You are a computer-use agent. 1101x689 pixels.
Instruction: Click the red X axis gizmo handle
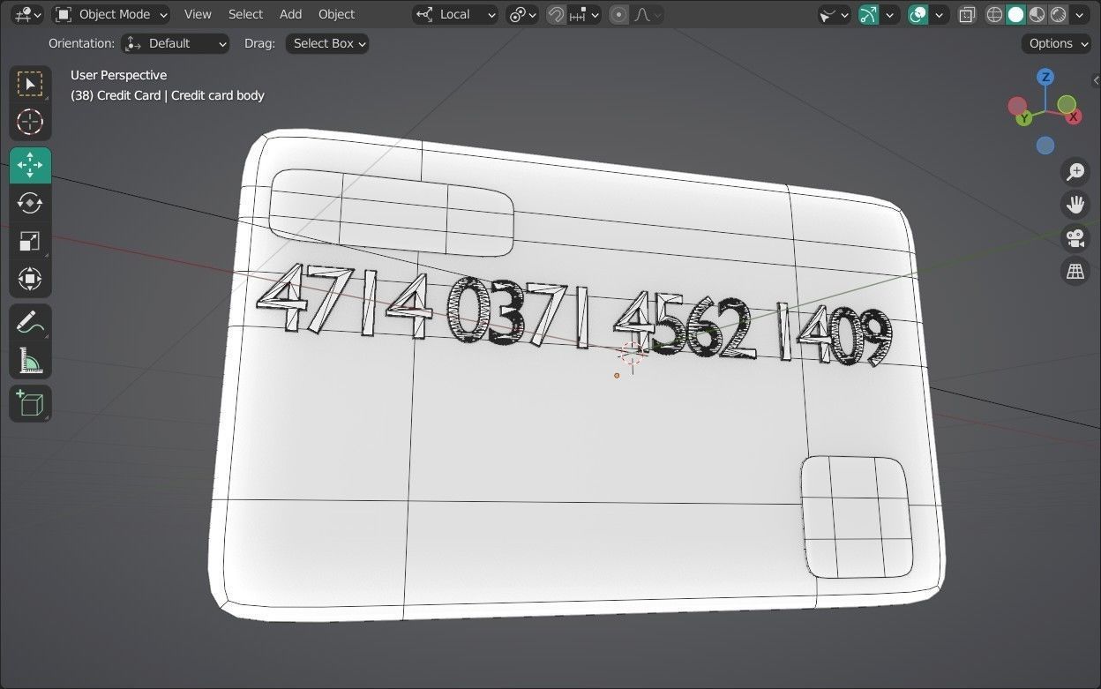pyautogui.click(x=1074, y=116)
